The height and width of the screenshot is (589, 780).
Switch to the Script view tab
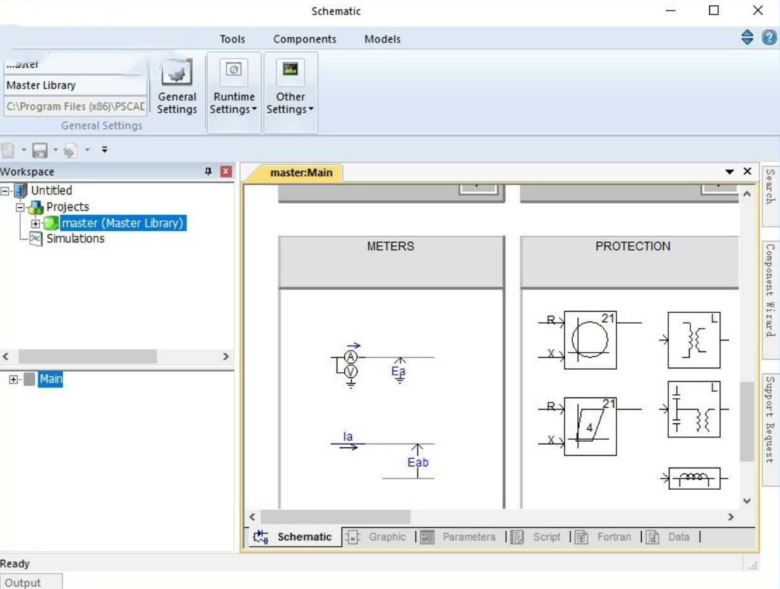point(537,537)
